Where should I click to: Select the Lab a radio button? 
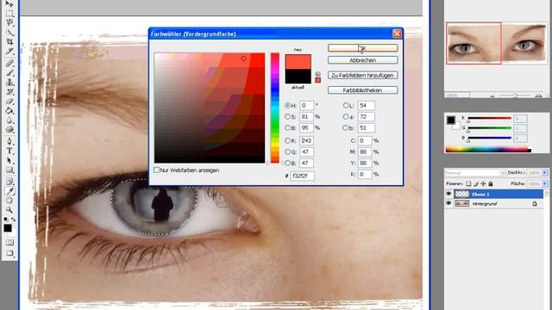[345, 117]
